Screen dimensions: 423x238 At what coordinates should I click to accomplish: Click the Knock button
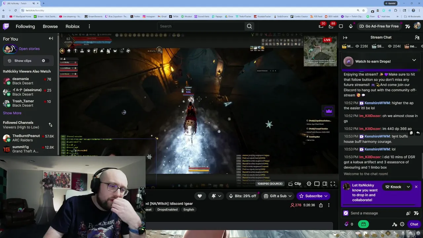(x=393, y=187)
